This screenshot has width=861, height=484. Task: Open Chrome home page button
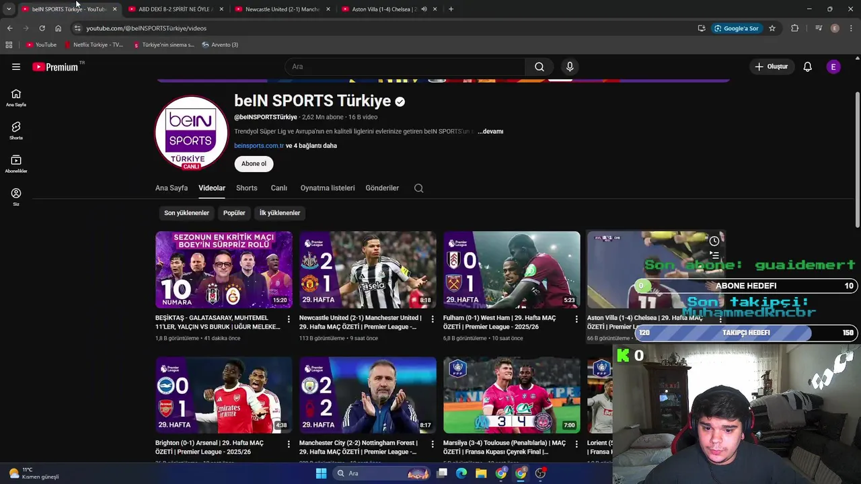click(58, 28)
